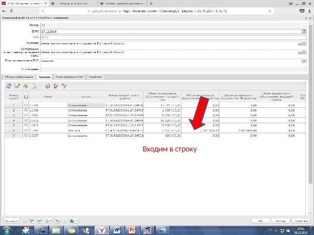Viewport: 314px width, 235px height.
Task: Open the edit row pencil tool
Action: click(x=17, y=86)
